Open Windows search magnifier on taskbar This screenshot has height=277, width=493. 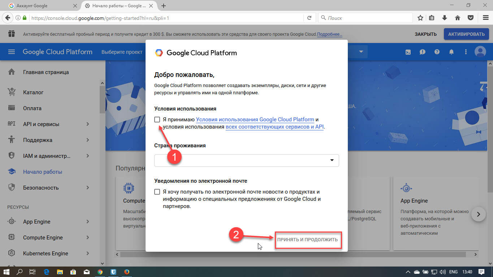tap(20, 272)
